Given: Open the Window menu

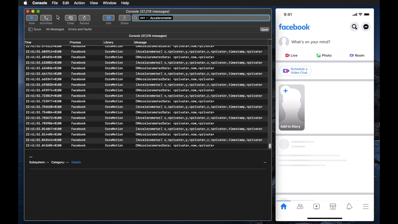Looking at the screenshot, I should click(109, 3).
